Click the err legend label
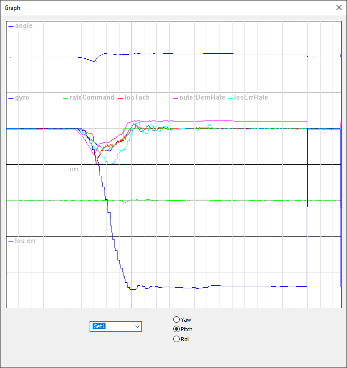 (x=74, y=169)
